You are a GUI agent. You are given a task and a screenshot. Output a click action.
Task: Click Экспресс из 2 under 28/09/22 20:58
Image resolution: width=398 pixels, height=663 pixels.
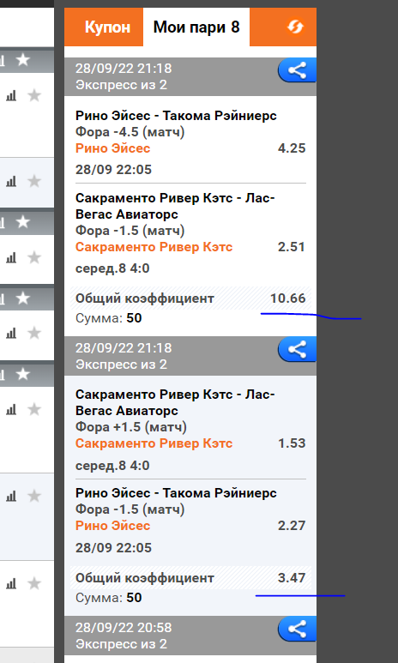(x=122, y=644)
